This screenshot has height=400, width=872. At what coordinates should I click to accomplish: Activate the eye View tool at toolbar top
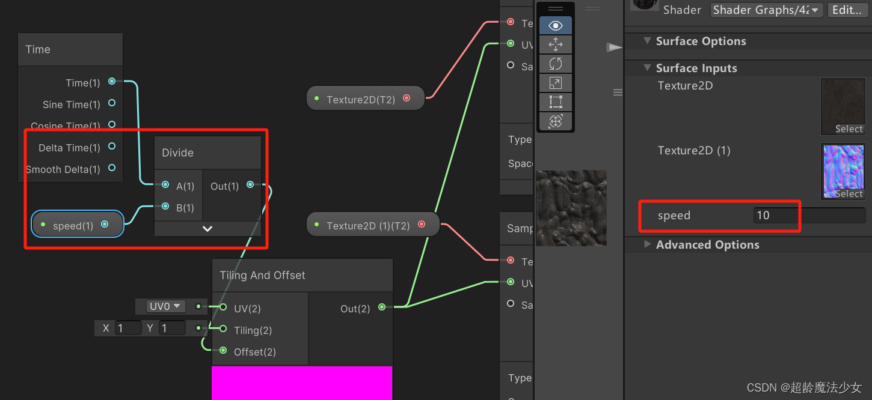coord(554,25)
